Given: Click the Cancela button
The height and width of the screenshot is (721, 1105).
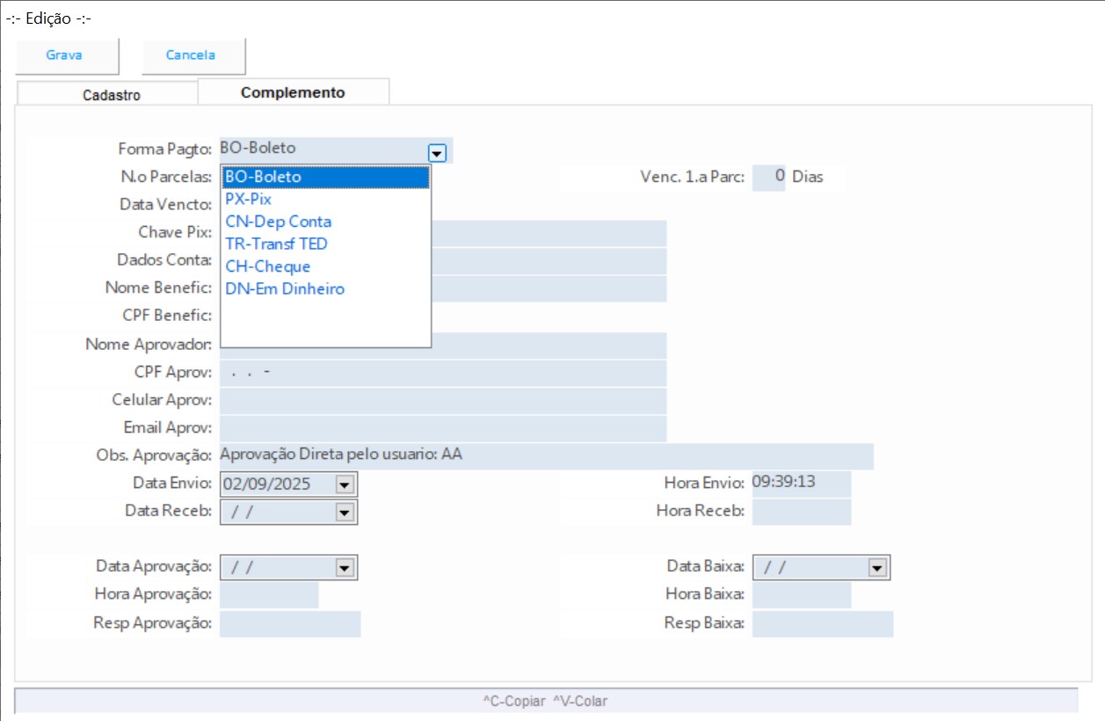Looking at the screenshot, I should pyautogui.click(x=191, y=55).
